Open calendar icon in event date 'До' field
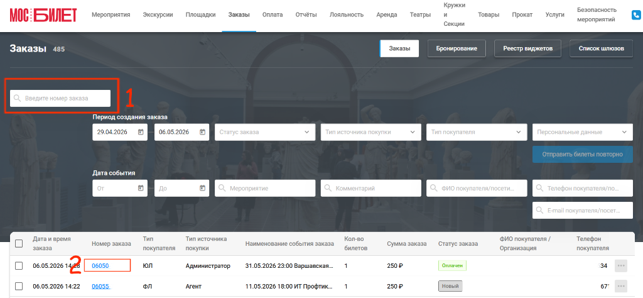643x298 pixels. tap(202, 188)
